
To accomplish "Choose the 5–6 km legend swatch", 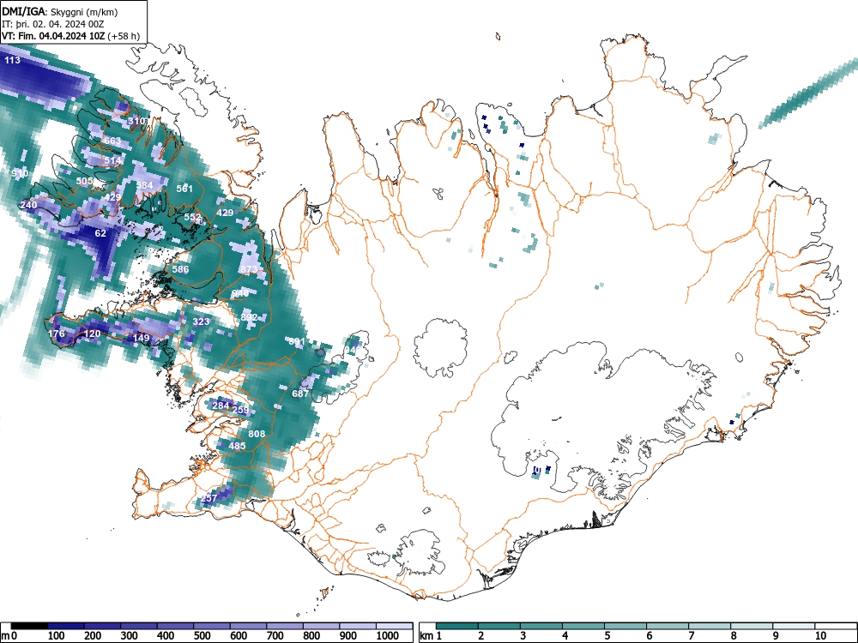I will tap(625, 626).
